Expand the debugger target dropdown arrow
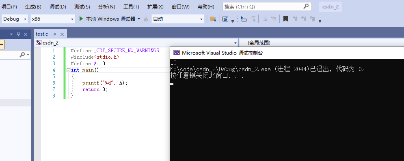Image resolution: width=404 pixels, height=161 pixels. pyautogui.click(x=139, y=19)
